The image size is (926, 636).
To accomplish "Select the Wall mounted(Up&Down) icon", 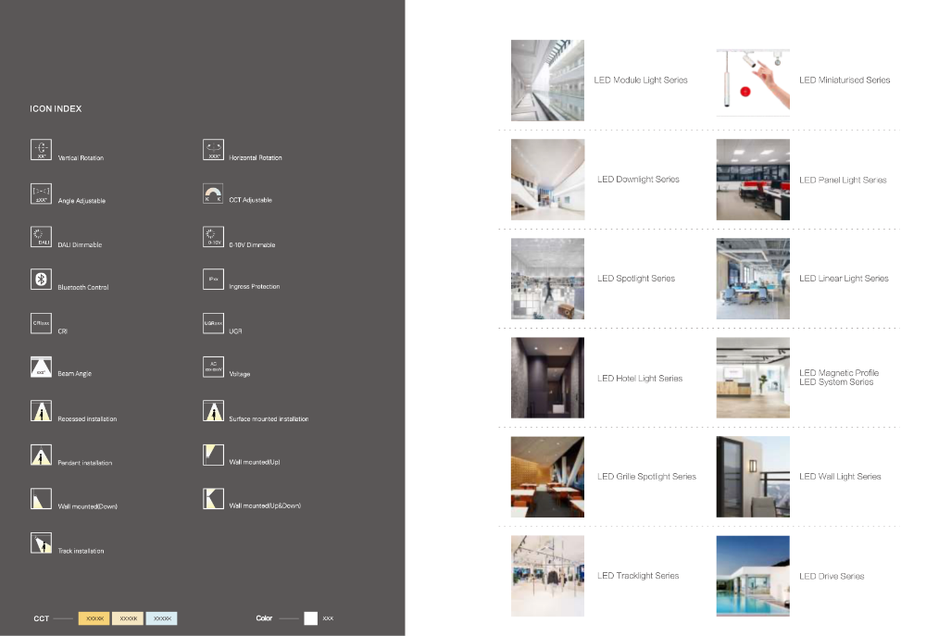I will 213,498.
